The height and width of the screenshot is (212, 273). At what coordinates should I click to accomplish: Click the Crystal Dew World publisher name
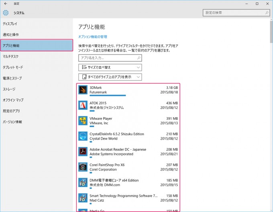point(104,139)
